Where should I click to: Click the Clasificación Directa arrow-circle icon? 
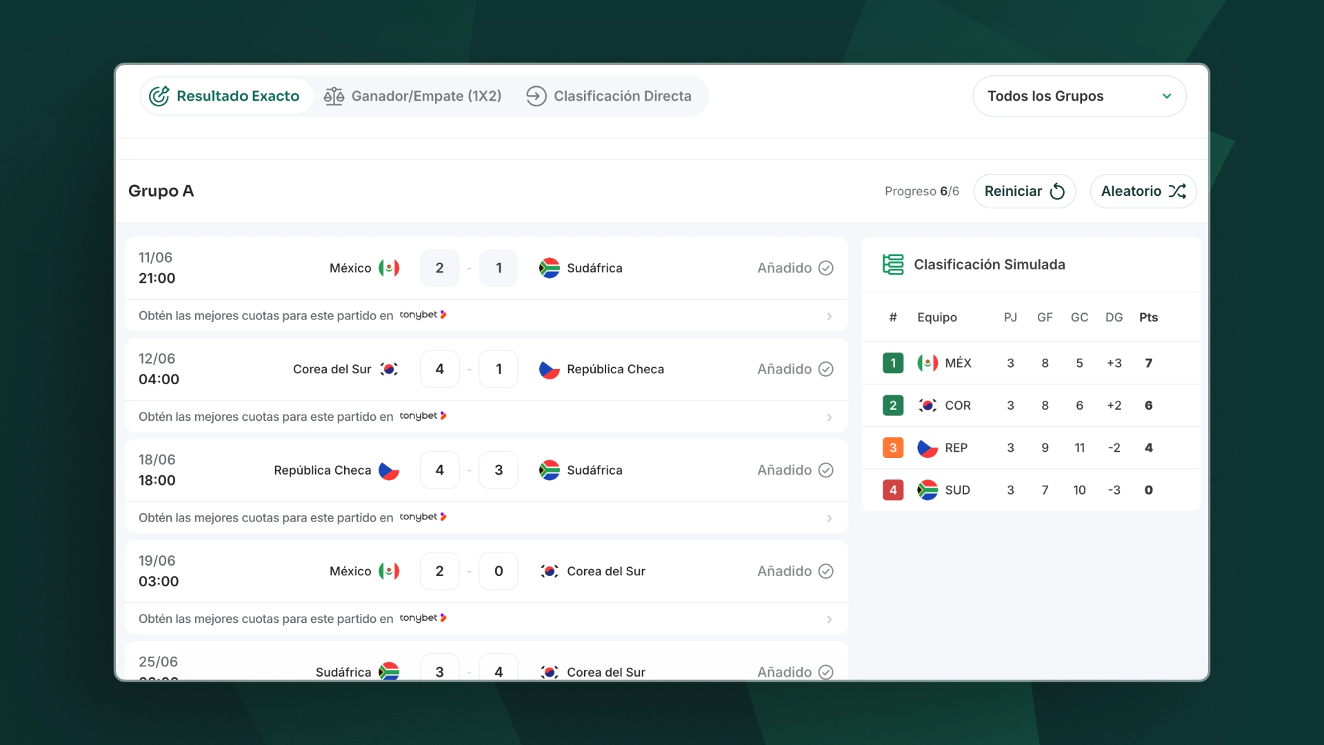[x=536, y=96]
